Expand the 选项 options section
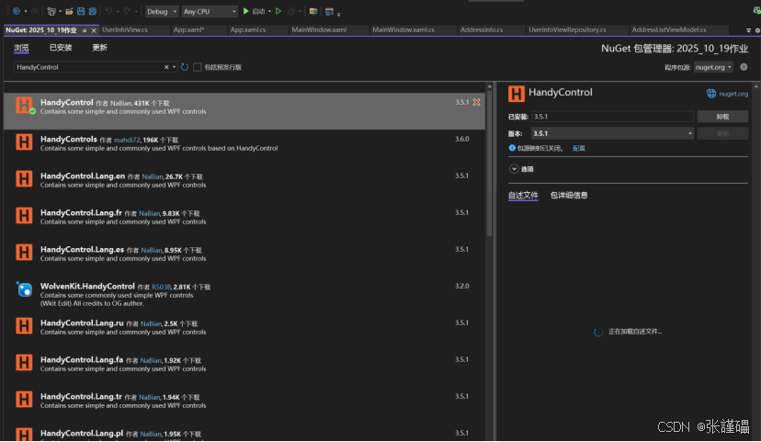This screenshot has width=761, height=442. [x=514, y=169]
